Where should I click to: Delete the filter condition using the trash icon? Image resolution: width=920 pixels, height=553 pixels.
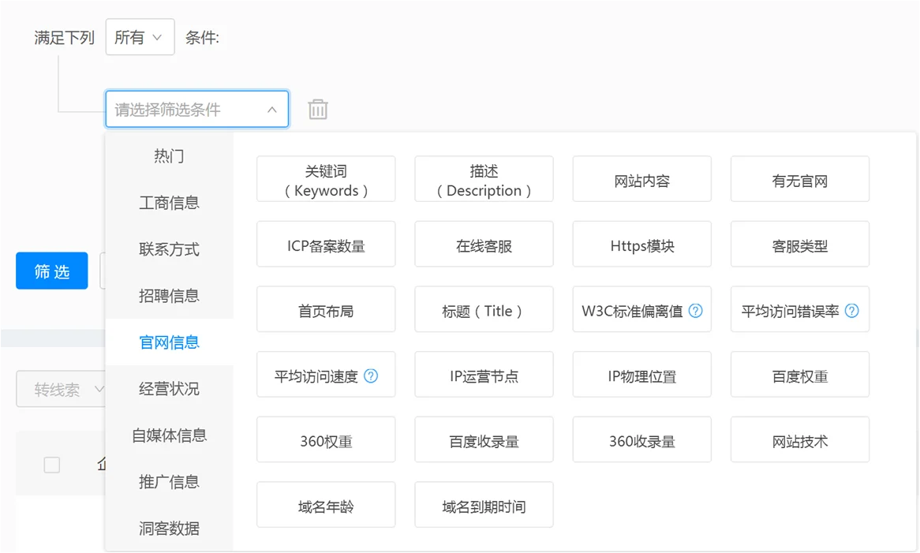pyautogui.click(x=318, y=109)
